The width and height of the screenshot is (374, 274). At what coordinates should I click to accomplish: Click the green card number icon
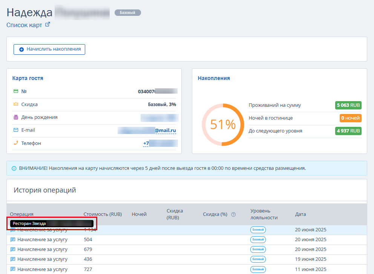pyautogui.click(x=16, y=91)
